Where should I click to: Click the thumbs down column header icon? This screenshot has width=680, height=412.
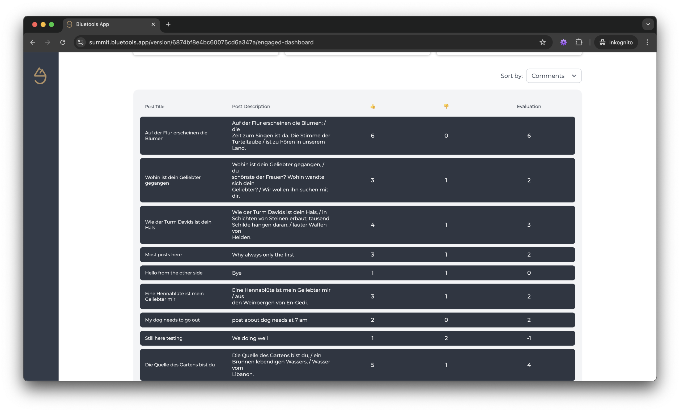(446, 106)
